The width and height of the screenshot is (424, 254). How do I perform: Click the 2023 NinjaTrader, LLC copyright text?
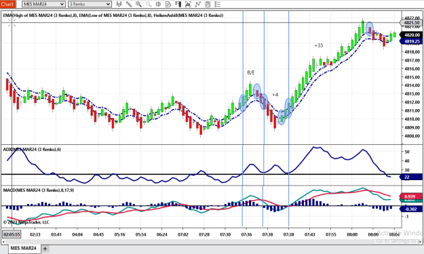pyautogui.click(x=26, y=222)
